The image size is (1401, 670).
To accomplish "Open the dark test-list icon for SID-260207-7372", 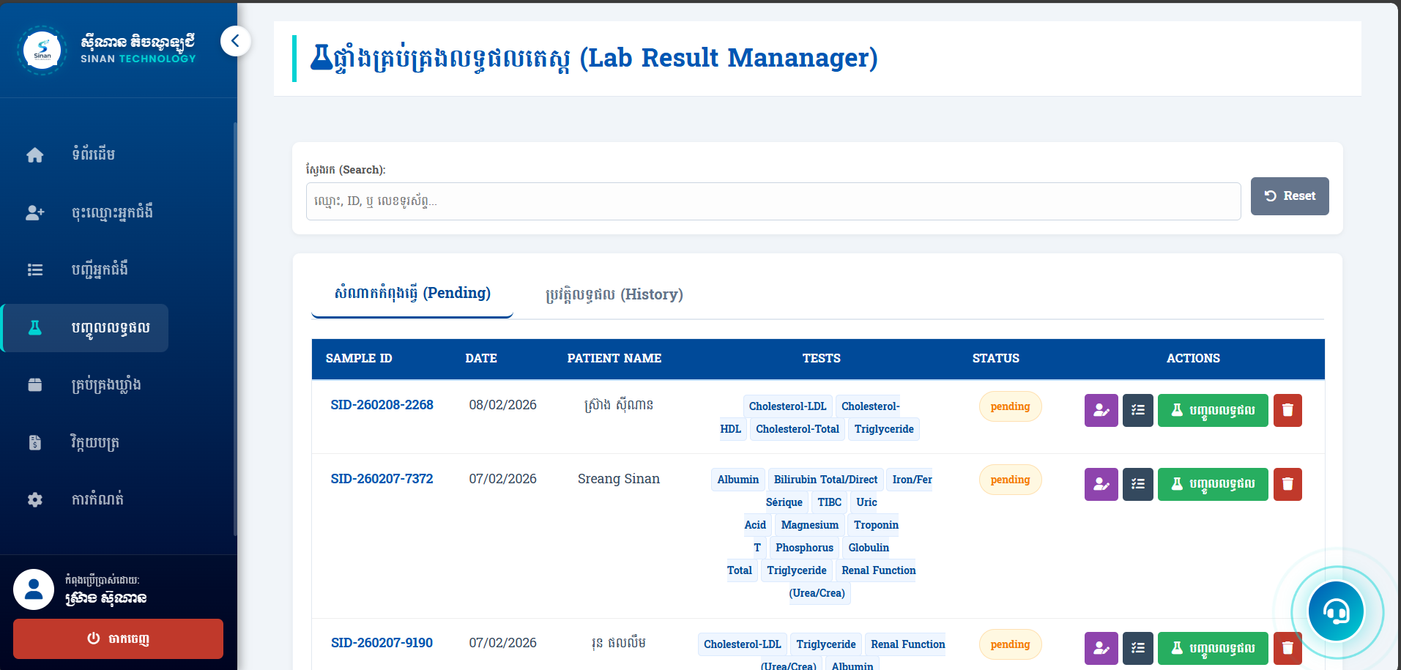I will [x=1137, y=484].
